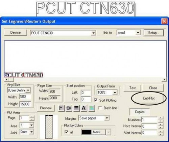Image resolution: width=169 pixels, height=142 pixels.
Task: Click the Preview button
Action: [x=46, y=108]
